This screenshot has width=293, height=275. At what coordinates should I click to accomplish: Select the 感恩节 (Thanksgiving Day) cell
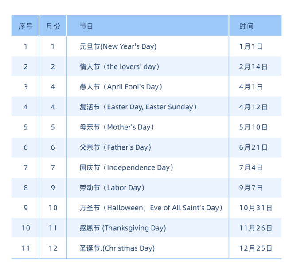tap(123, 228)
